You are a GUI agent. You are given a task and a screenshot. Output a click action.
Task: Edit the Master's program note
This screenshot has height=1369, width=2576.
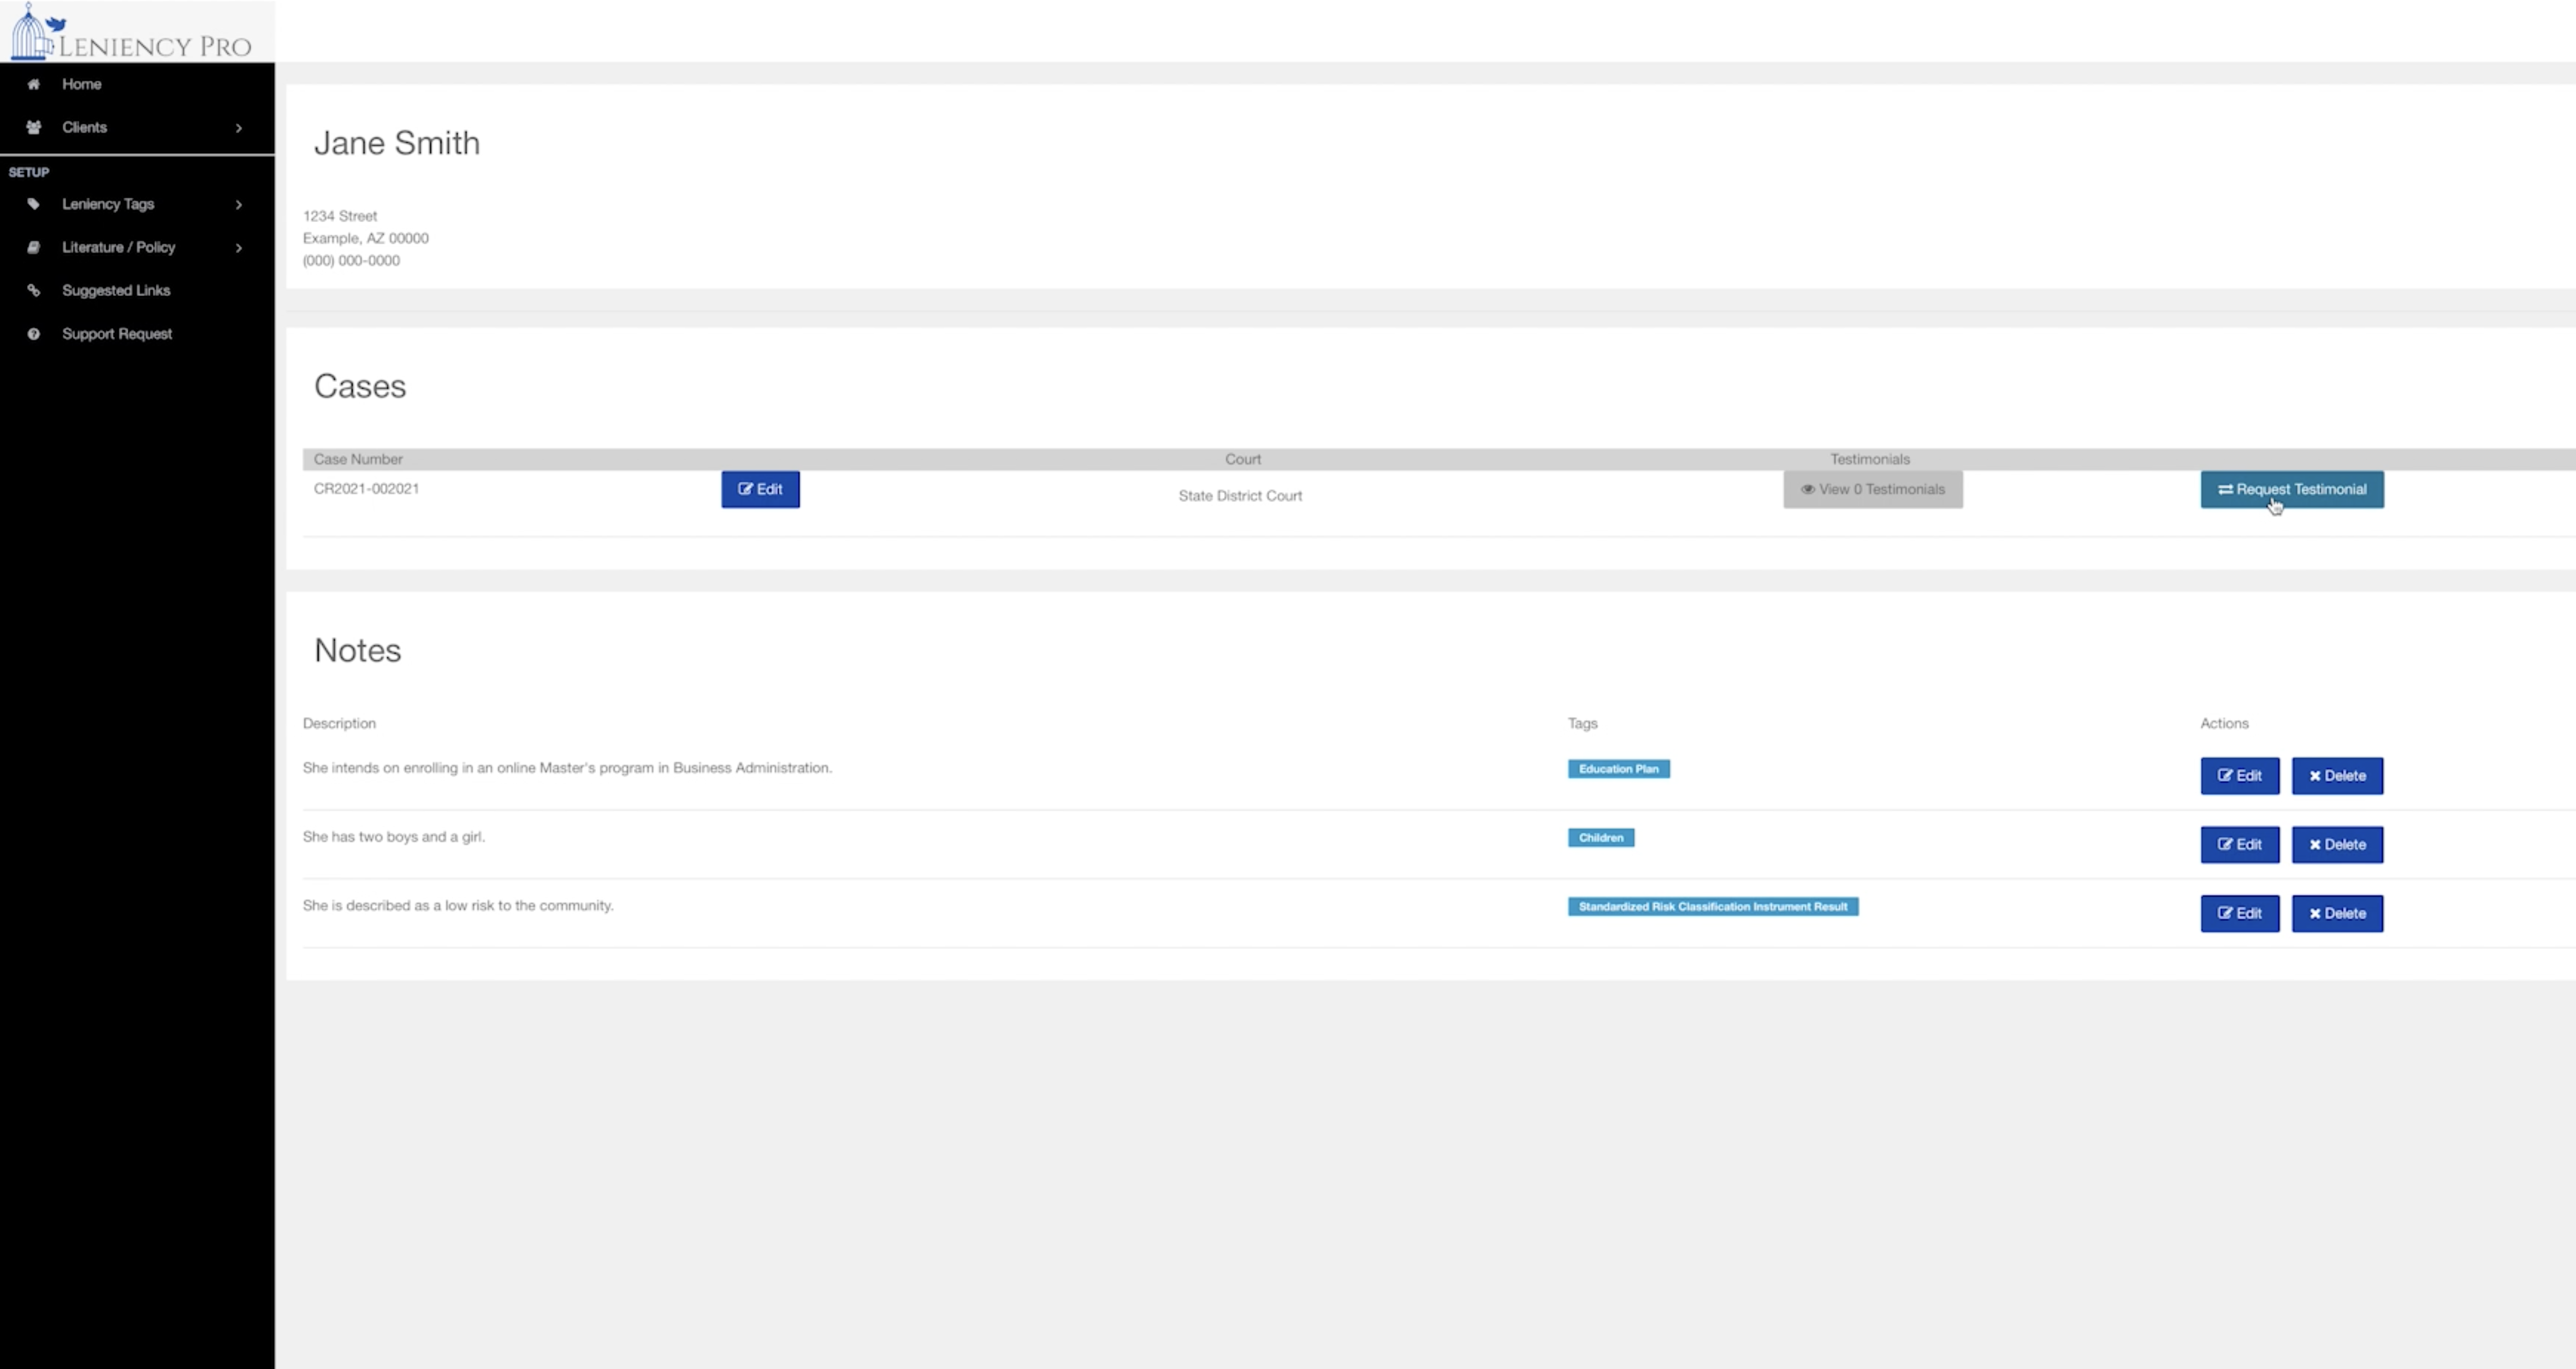coord(2239,776)
